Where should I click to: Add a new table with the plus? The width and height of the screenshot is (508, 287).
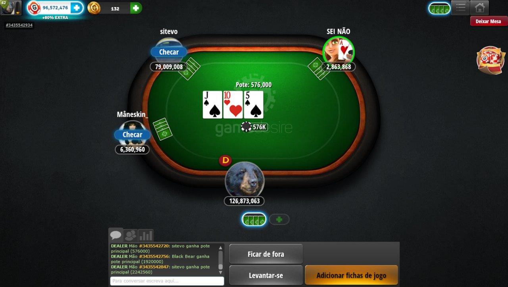(279, 219)
